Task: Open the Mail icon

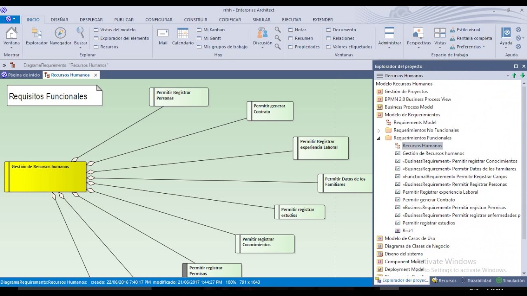Action: coord(163,33)
